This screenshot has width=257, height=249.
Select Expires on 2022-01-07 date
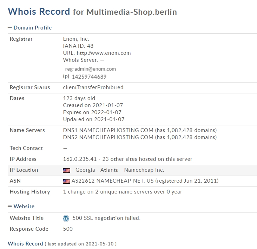[x=92, y=112]
